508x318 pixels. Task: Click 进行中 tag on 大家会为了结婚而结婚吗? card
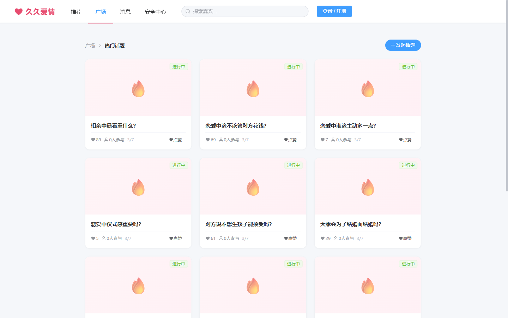pyautogui.click(x=408, y=165)
